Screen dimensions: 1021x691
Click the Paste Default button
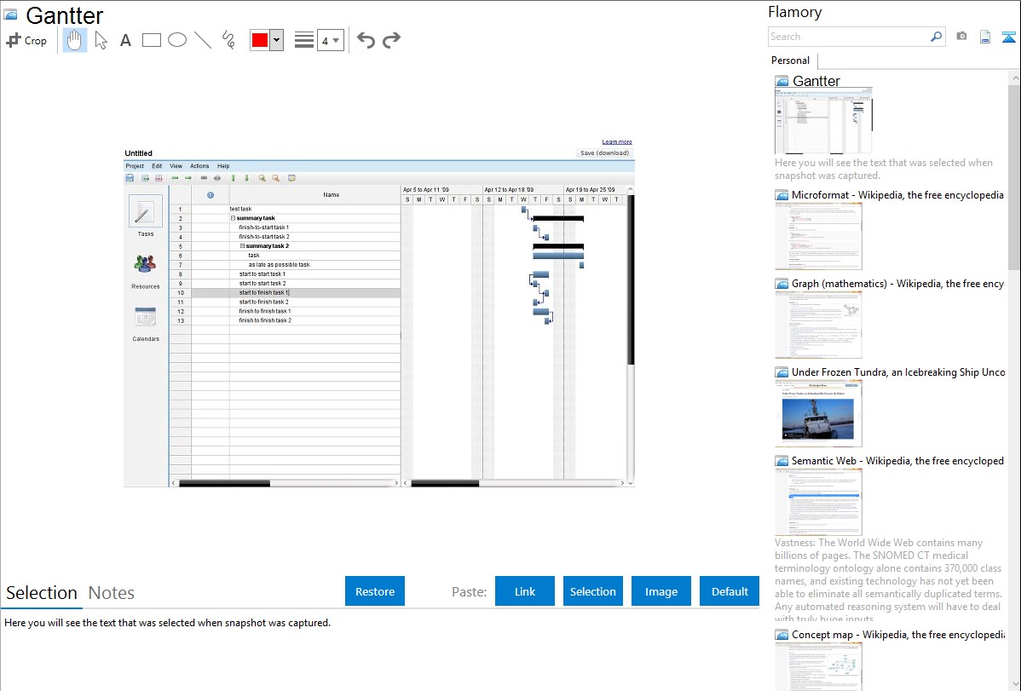pos(730,591)
